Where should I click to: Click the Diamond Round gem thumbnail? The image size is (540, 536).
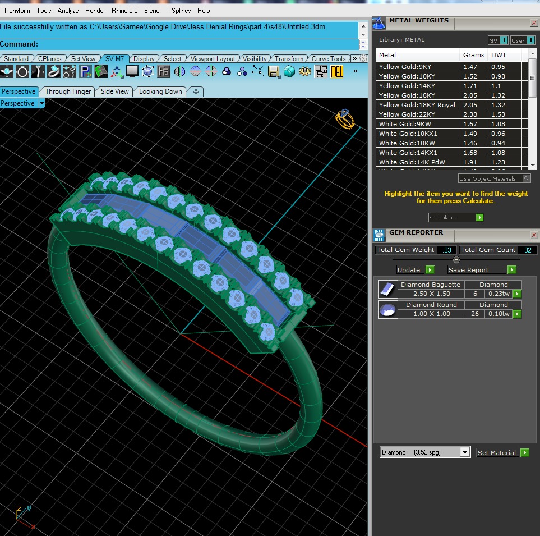[388, 309]
